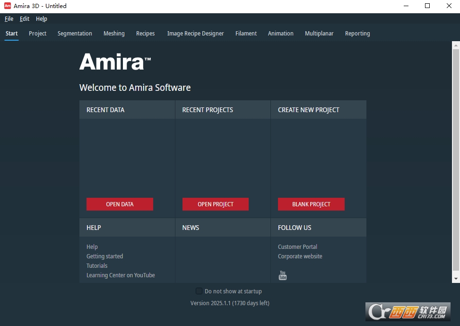Switch to the Recipes tab
Image resolution: width=460 pixels, height=326 pixels.
(x=145, y=34)
